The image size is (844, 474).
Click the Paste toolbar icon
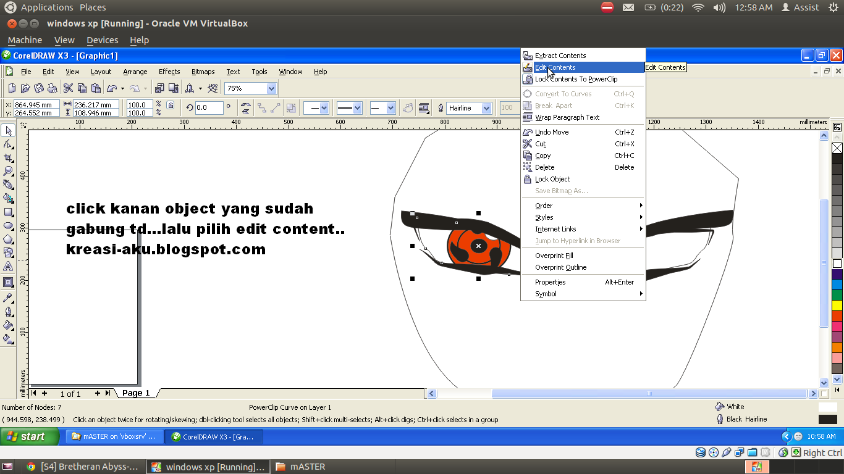96,88
